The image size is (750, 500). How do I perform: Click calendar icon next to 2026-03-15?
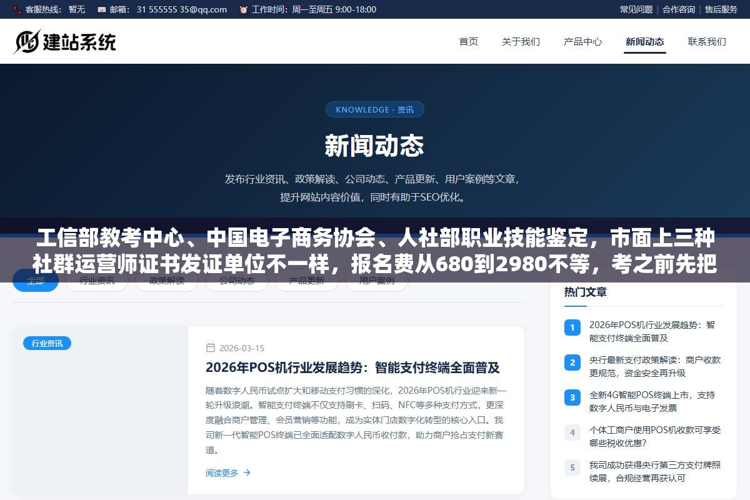211,348
